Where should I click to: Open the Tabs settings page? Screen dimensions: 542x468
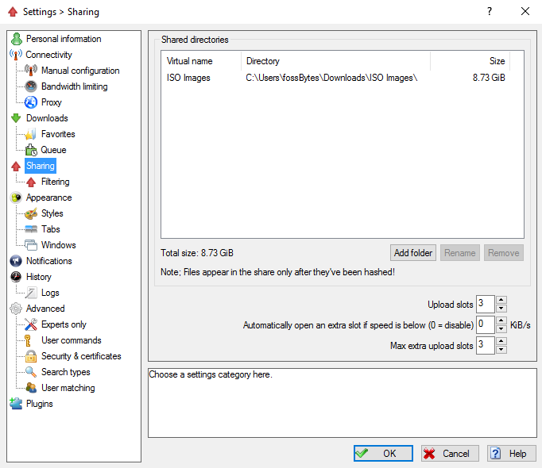pos(51,229)
